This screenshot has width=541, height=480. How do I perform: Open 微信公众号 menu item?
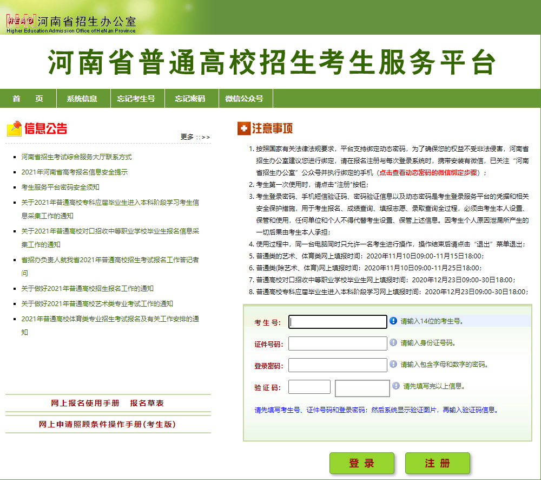(x=244, y=99)
